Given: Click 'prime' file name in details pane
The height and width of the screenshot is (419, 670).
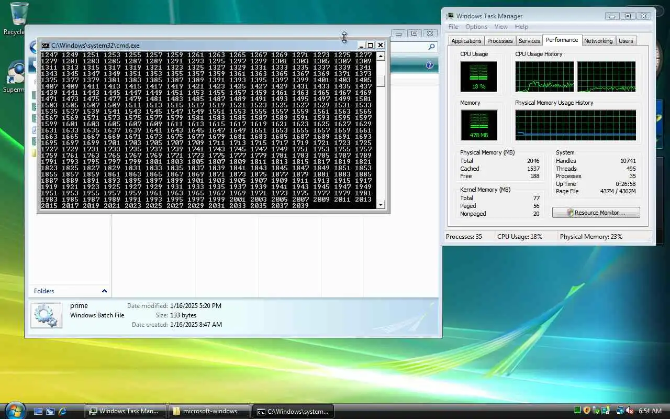Looking at the screenshot, I should pyautogui.click(x=79, y=306).
